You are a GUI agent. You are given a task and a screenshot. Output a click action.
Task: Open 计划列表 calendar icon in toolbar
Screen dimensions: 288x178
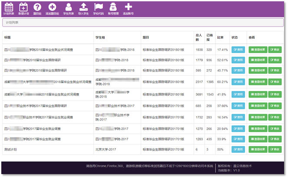[9, 7]
